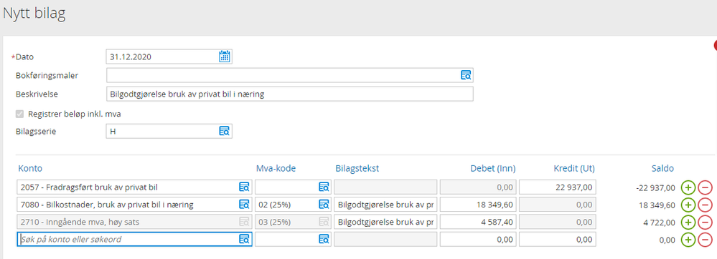Open account lookup on the 2057 row

coord(244,187)
